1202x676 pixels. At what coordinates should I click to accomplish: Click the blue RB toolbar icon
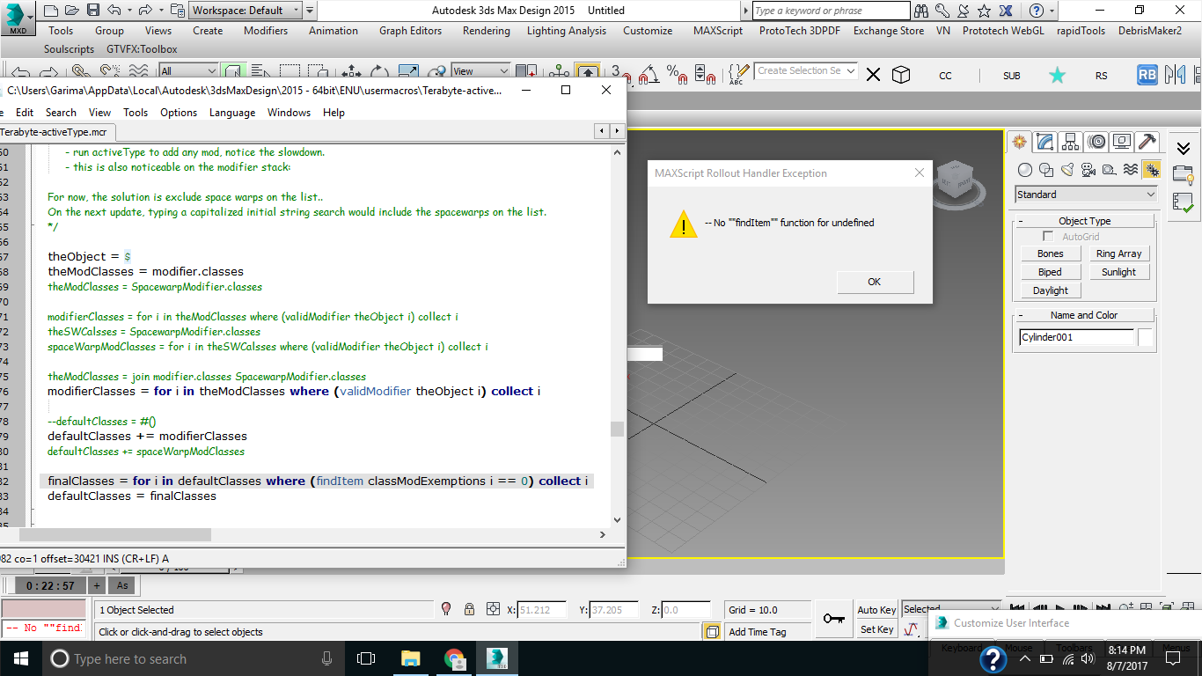click(1147, 76)
